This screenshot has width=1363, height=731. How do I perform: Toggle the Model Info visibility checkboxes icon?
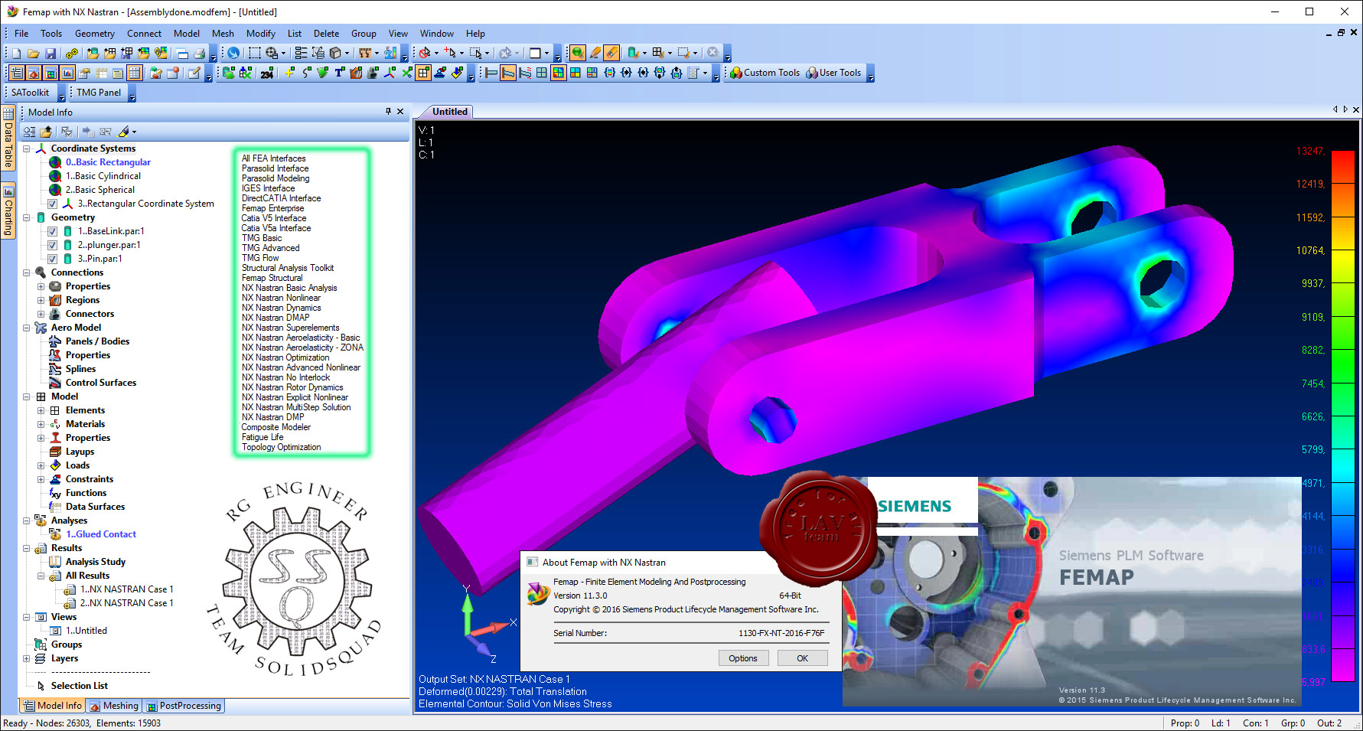(67, 132)
